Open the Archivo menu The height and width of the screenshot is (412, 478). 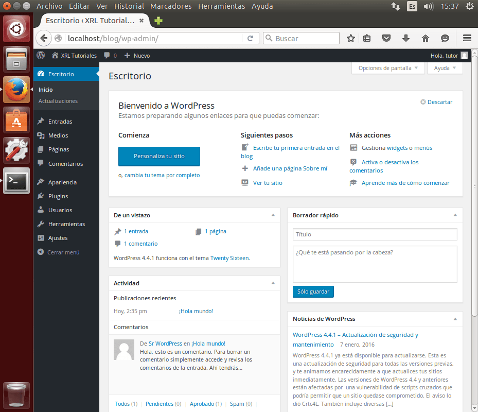point(49,6)
